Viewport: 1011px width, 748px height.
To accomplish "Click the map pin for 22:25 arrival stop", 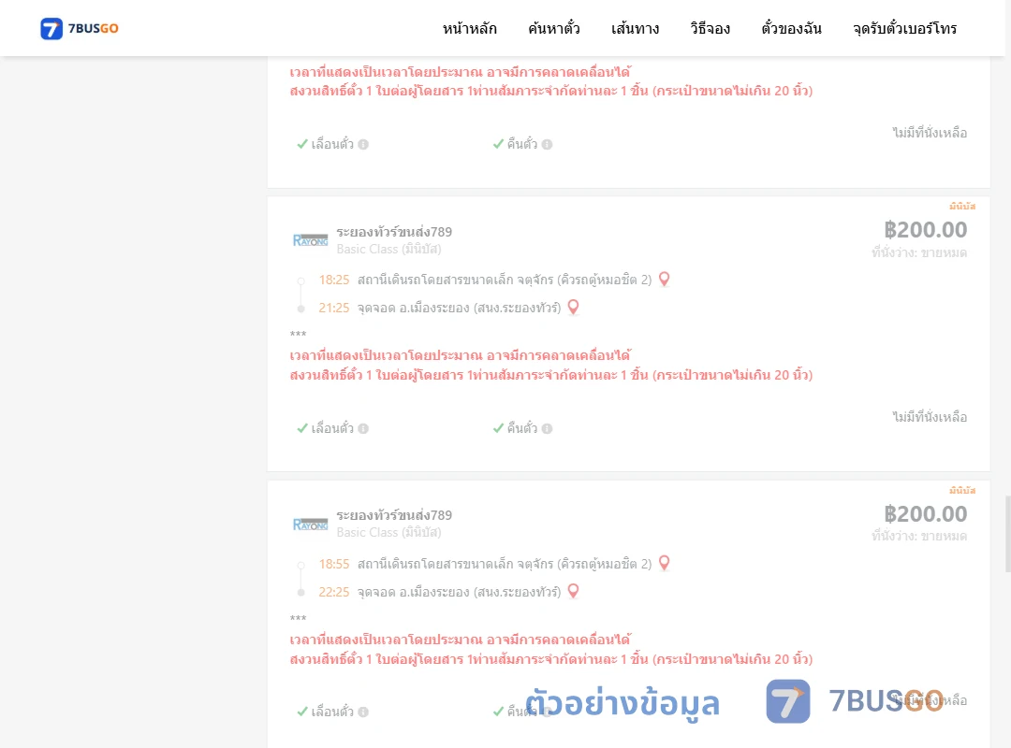I will point(573,592).
